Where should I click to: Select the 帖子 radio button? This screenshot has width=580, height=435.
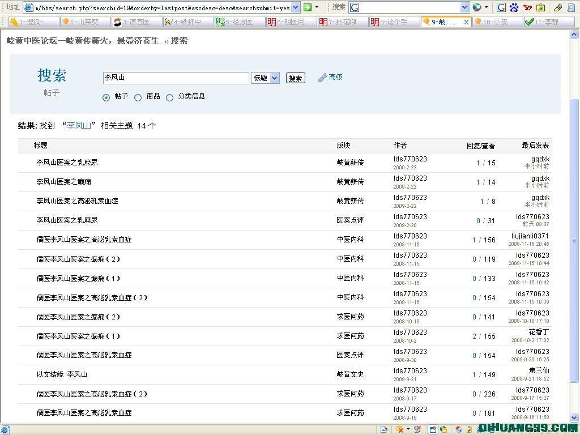point(106,97)
